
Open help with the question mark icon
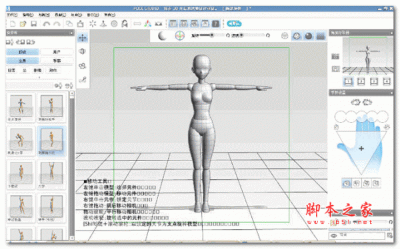pyautogui.click(x=215, y=24)
